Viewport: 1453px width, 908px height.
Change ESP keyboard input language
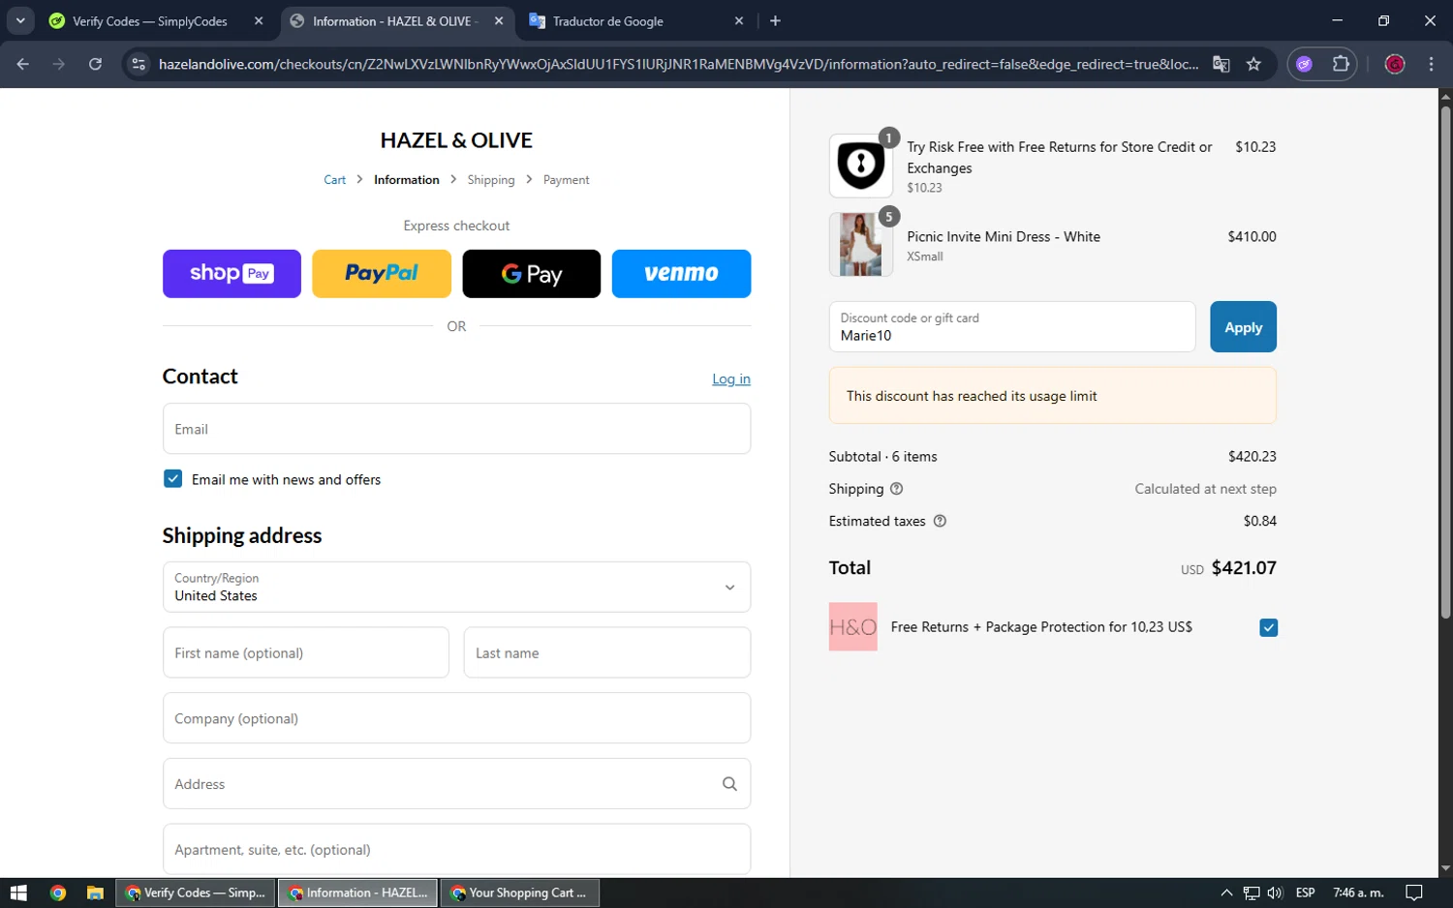(1306, 893)
